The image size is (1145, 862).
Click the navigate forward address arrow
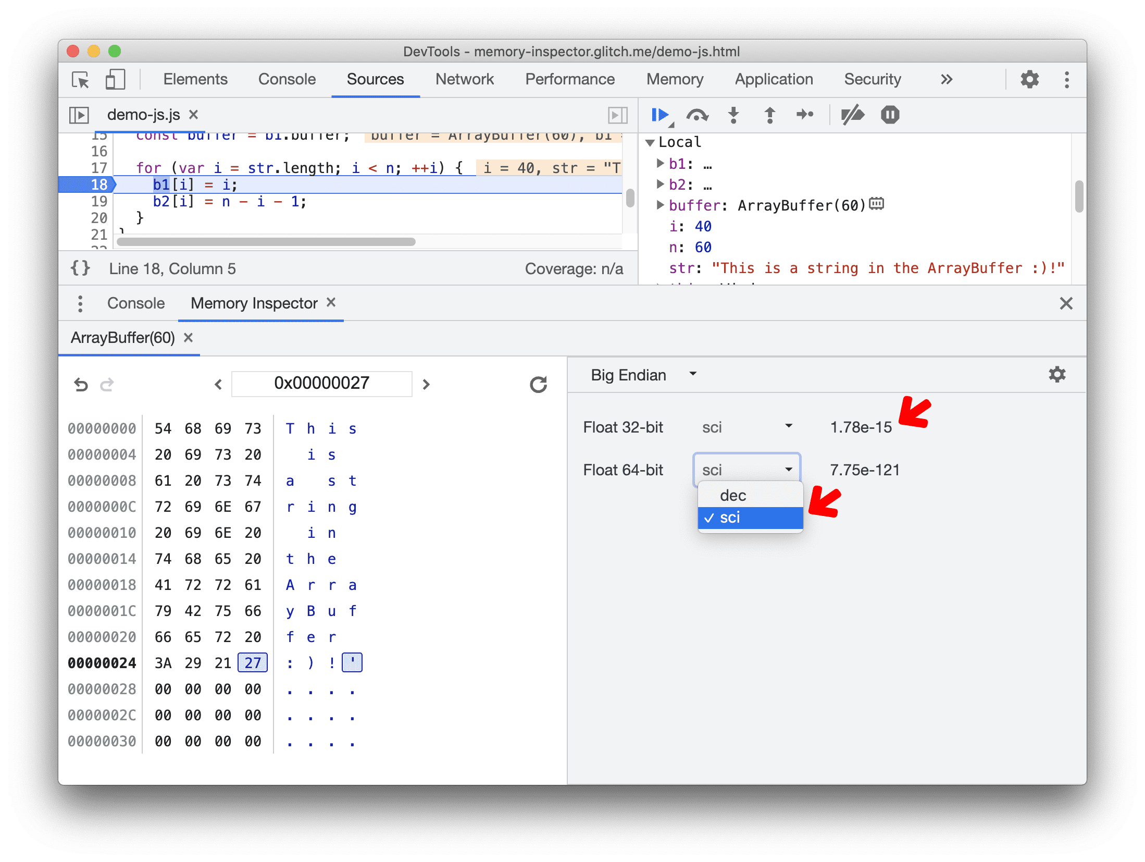[x=426, y=383]
